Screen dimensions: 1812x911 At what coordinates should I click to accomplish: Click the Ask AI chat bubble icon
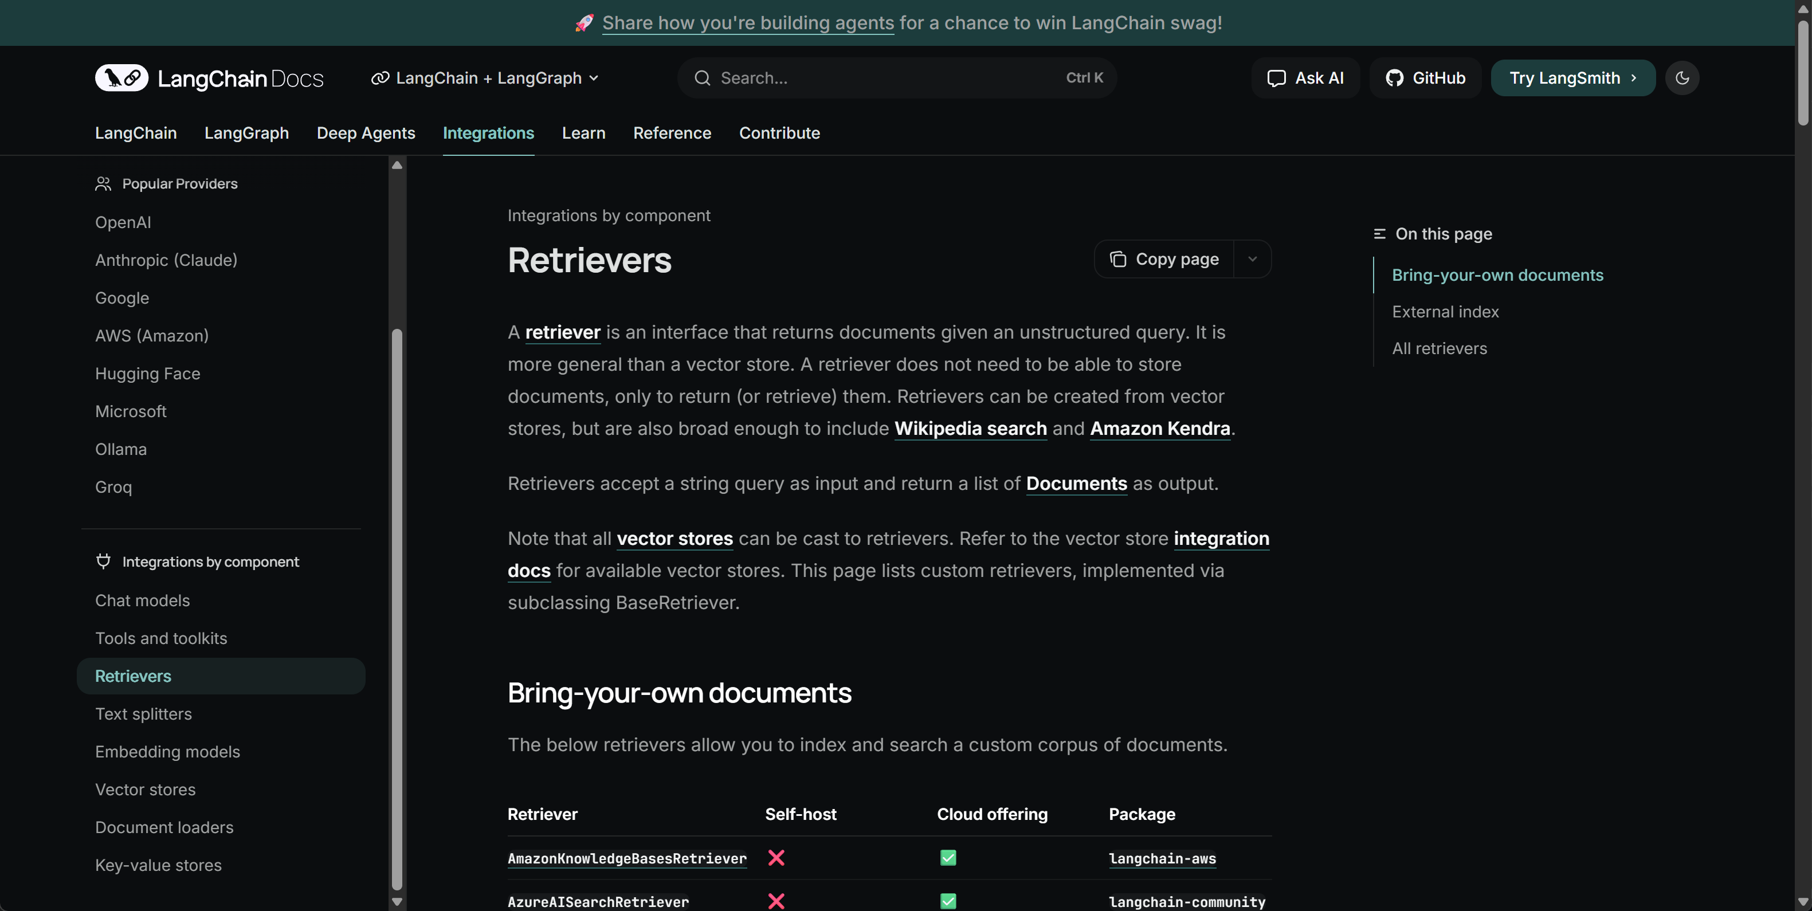[x=1276, y=78]
